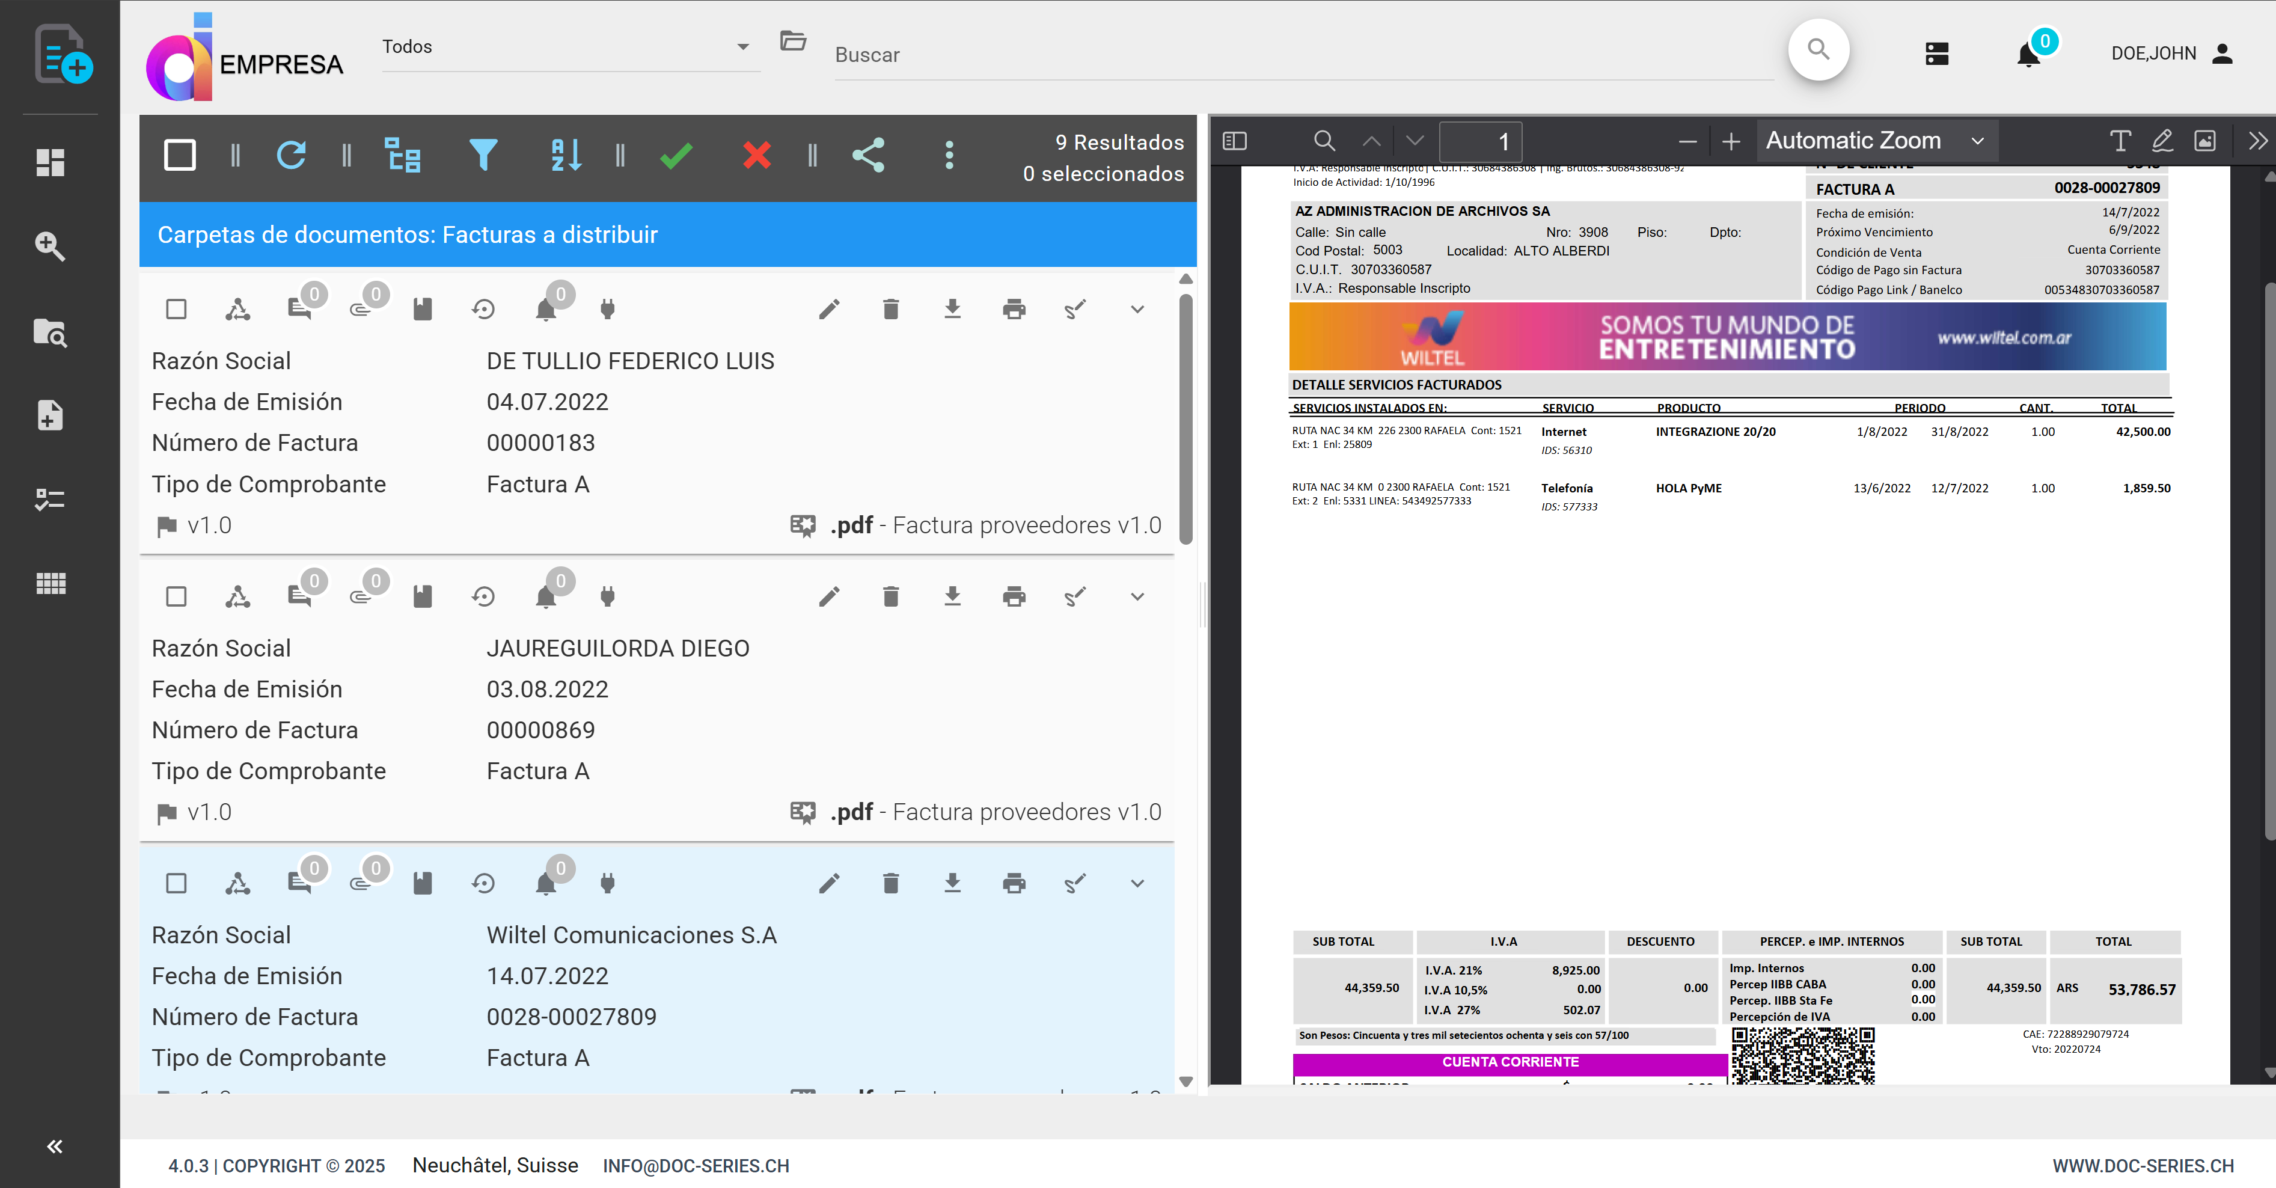This screenshot has width=2276, height=1188.
Task: Click the round magnifier search button
Action: tap(1819, 49)
